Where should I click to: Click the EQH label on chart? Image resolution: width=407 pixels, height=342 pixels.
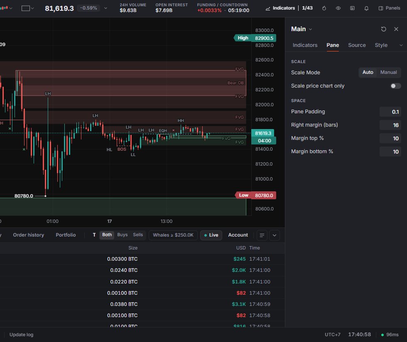[163, 130]
